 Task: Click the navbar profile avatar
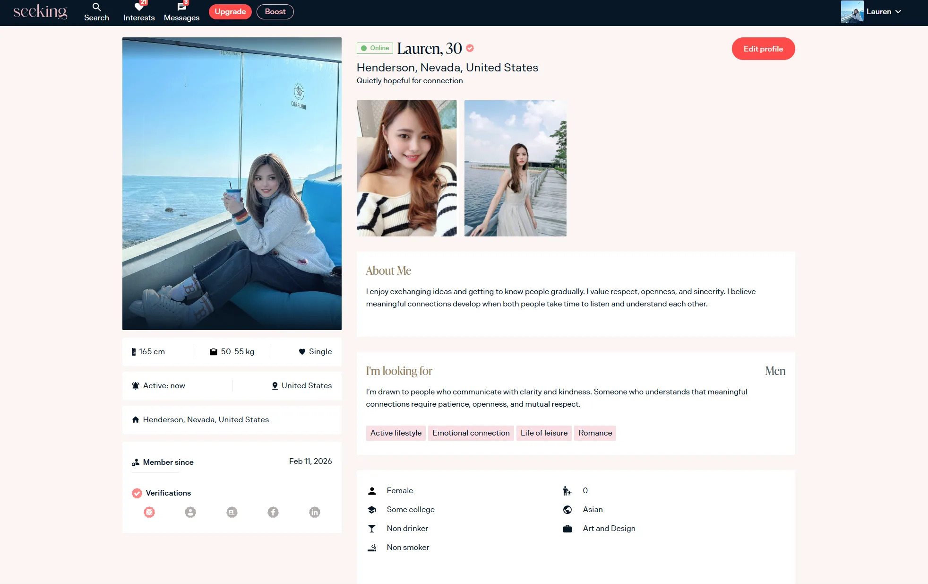tap(852, 12)
